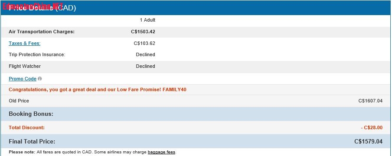Select the Air Transportation Charges label

[x=42, y=32]
